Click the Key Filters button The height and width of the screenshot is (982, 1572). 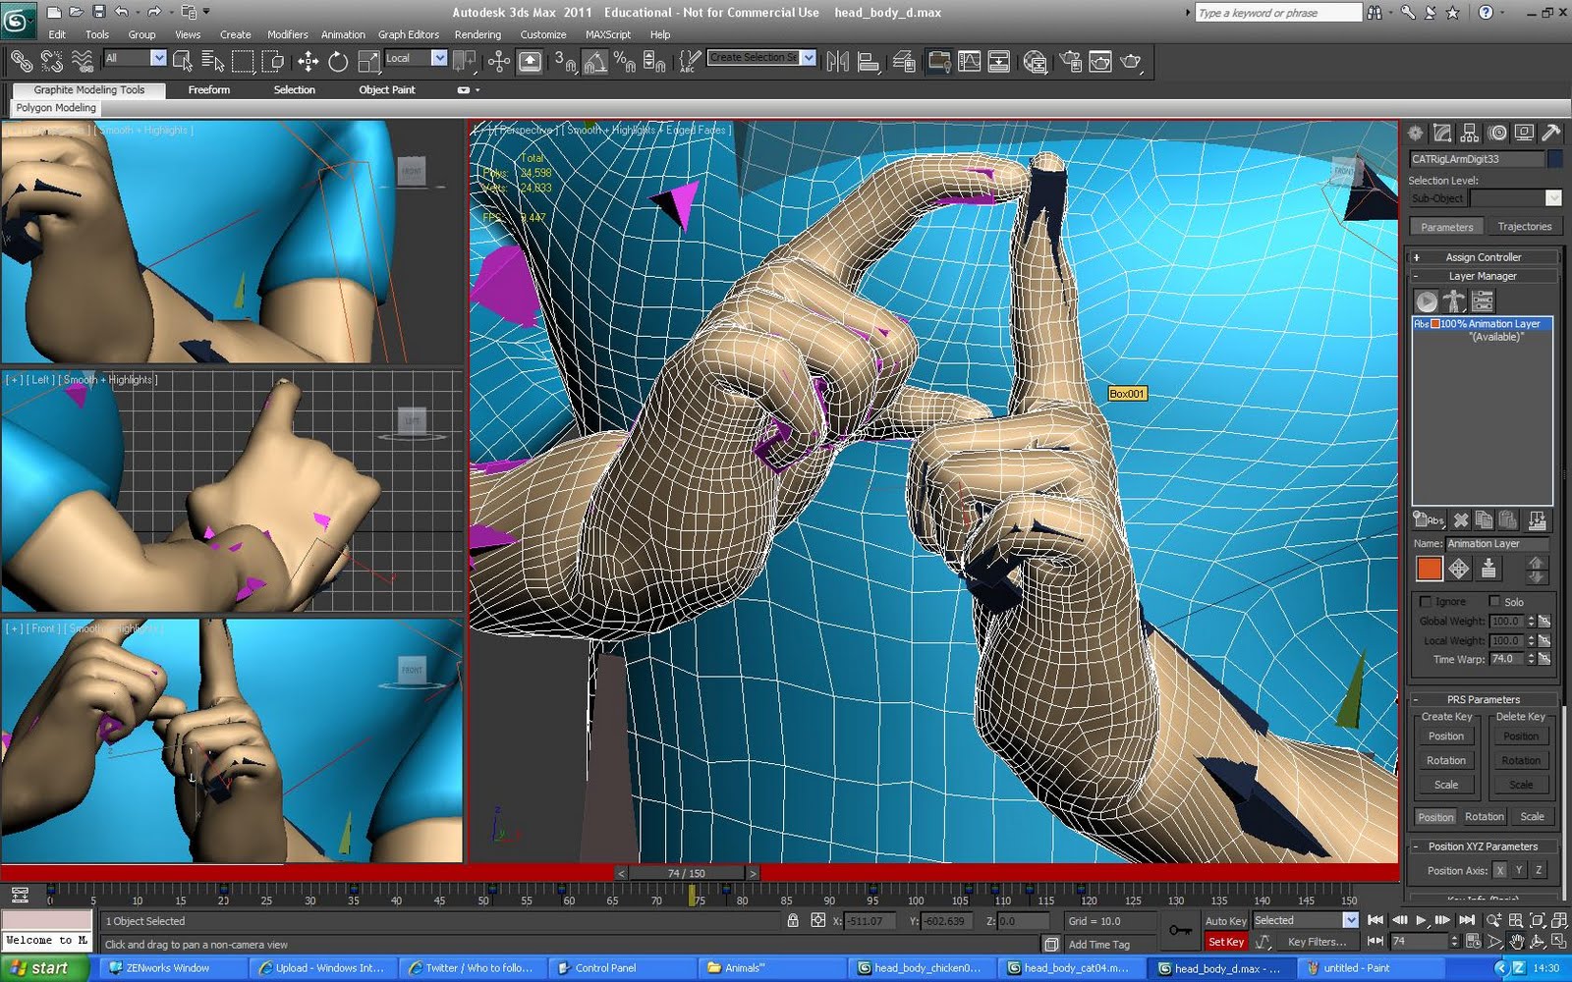point(1317,942)
